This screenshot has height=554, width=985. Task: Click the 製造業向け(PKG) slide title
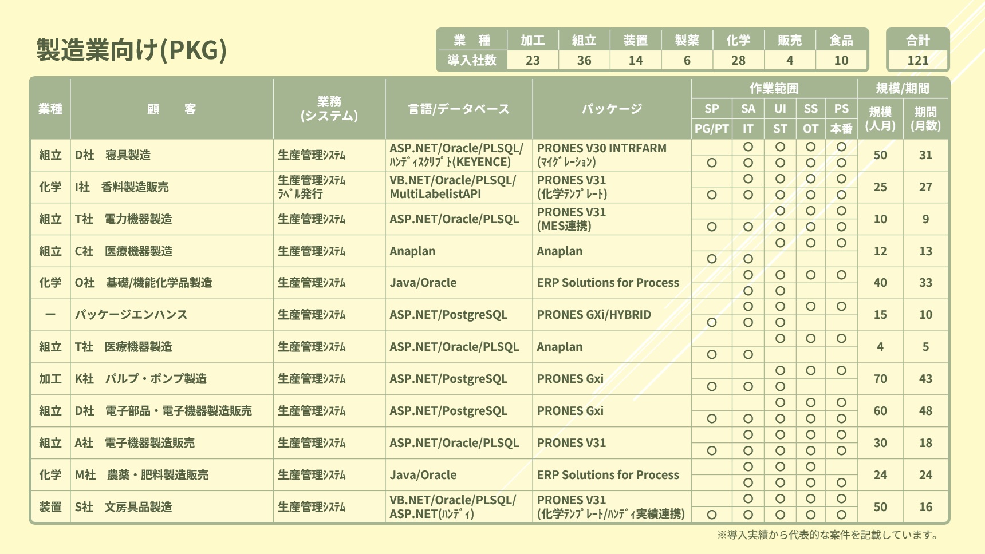coord(132,50)
